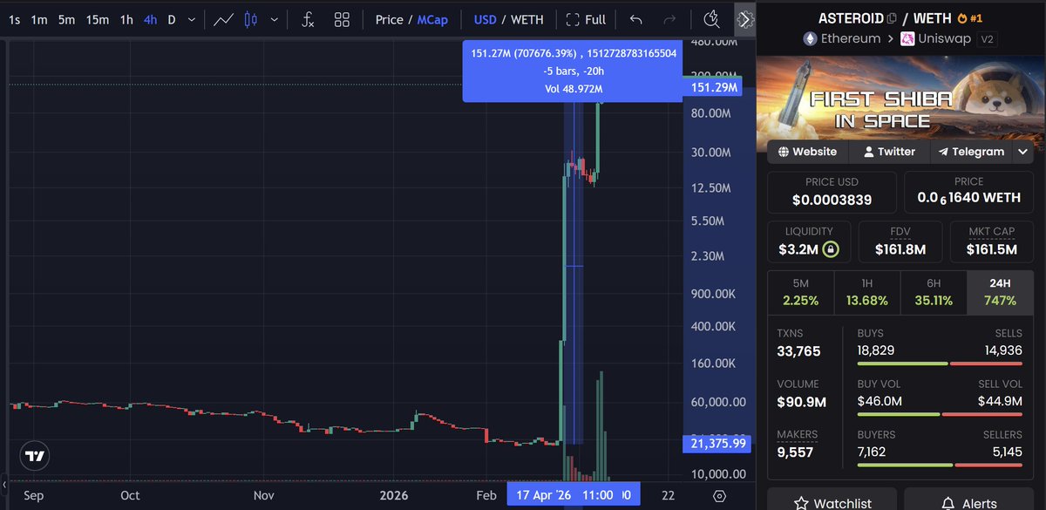Open the indicators fx menu
Viewport: 1046px width, 510px height.
[x=307, y=19]
